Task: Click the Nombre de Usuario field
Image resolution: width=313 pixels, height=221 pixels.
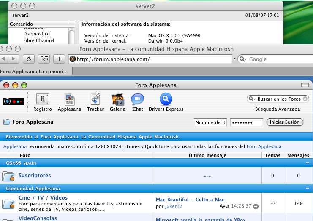Action: (210, 122)
